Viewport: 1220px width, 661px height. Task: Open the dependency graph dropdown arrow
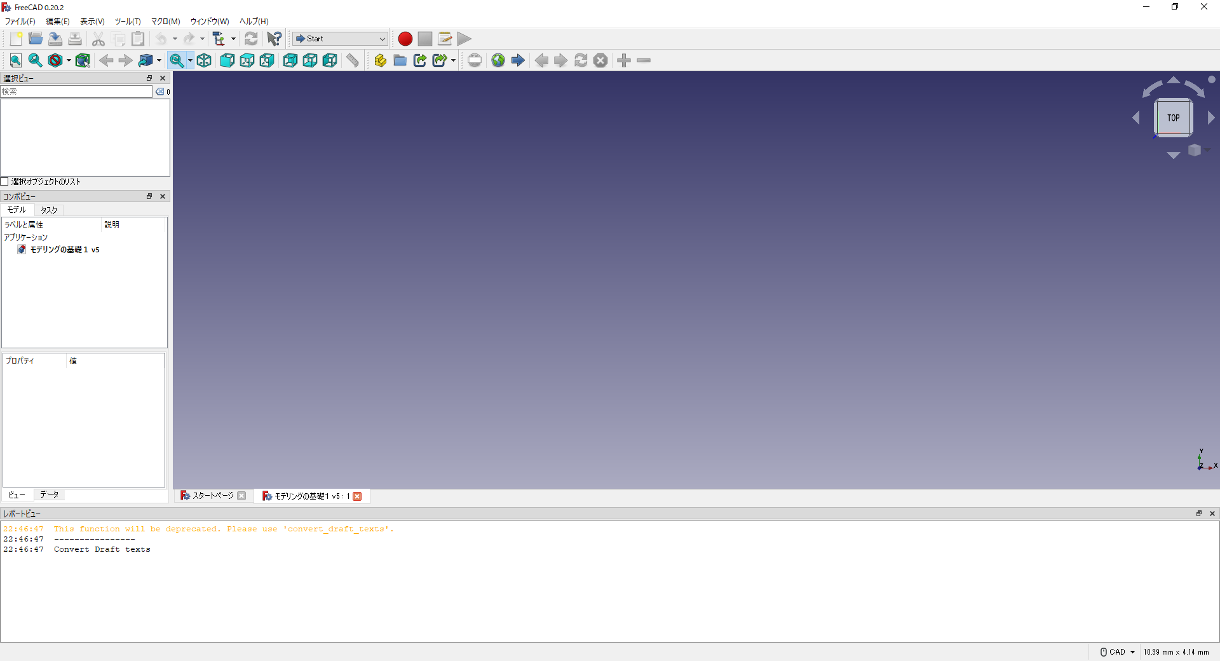point(233,39)
